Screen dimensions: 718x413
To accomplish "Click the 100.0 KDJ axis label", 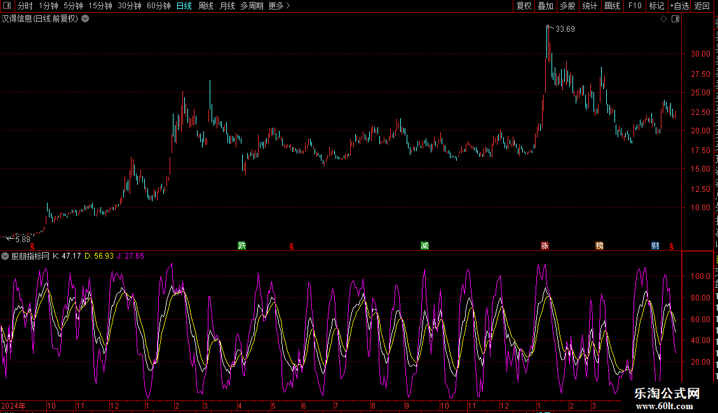I will [x=701, y=276].
